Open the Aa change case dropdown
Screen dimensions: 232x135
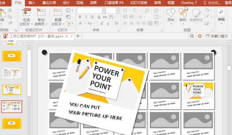pyautogui.click(x=90, y=23)
